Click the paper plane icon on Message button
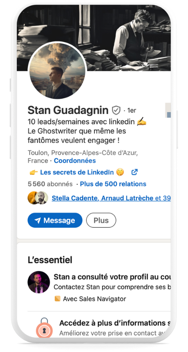This screenshot has height=352, width=188. point(38,221)
